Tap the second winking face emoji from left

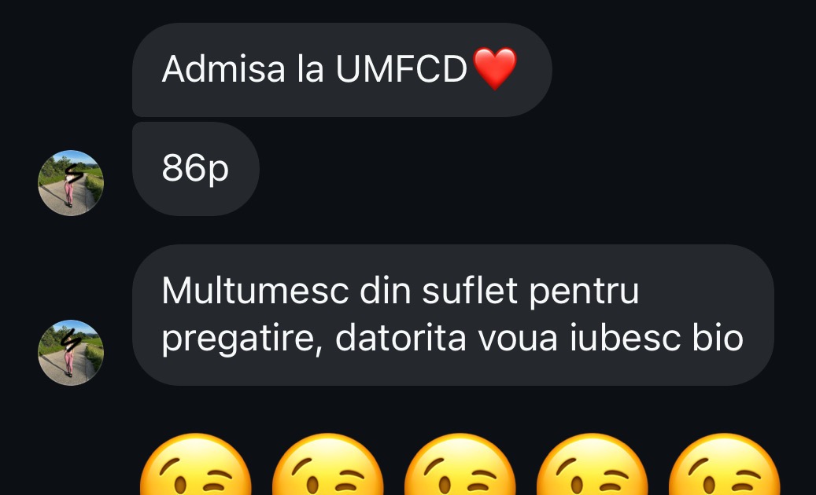coord(328,464)
